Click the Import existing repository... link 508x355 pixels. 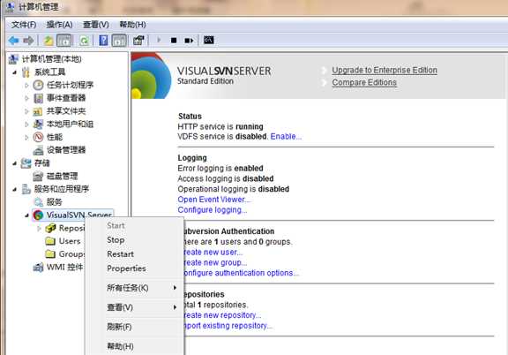[228, 326]
